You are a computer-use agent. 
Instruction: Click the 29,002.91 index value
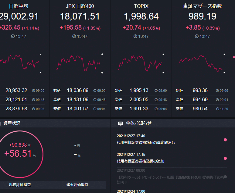point(19,16)
